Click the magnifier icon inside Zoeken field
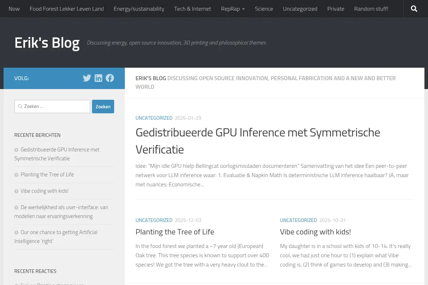The height and width of the screenshot is (285, 428). click(20, 106)
